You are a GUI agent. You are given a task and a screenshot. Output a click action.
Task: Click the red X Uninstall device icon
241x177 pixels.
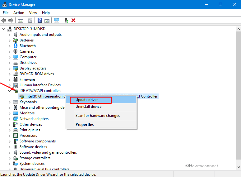click(73, 20)
